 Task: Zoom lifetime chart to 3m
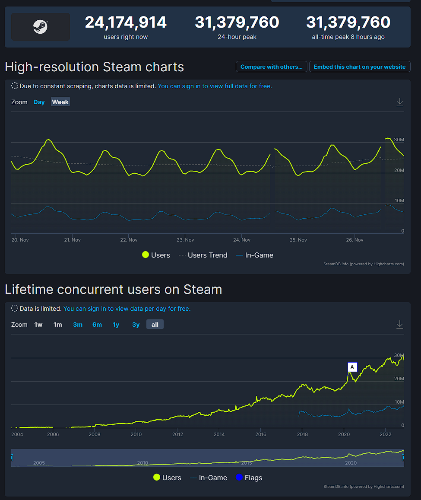[x=78, y=325]
